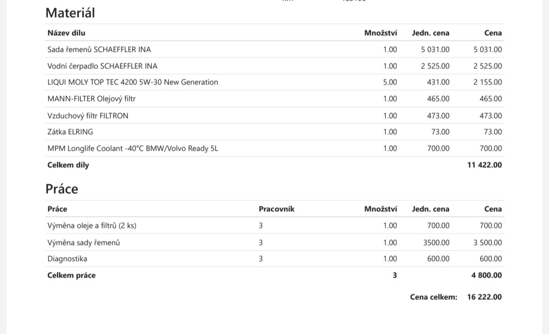This screenshot has height=334, width=549.
Task: Select the Název dílu column header
Action: point(66,33)
